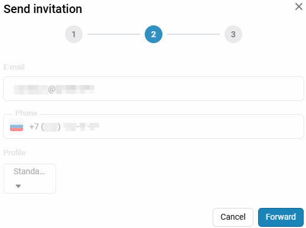The height and width of the screenshot is (228, 306).
Task: Close the Send invitation dialog
Action: click(299, 6)
